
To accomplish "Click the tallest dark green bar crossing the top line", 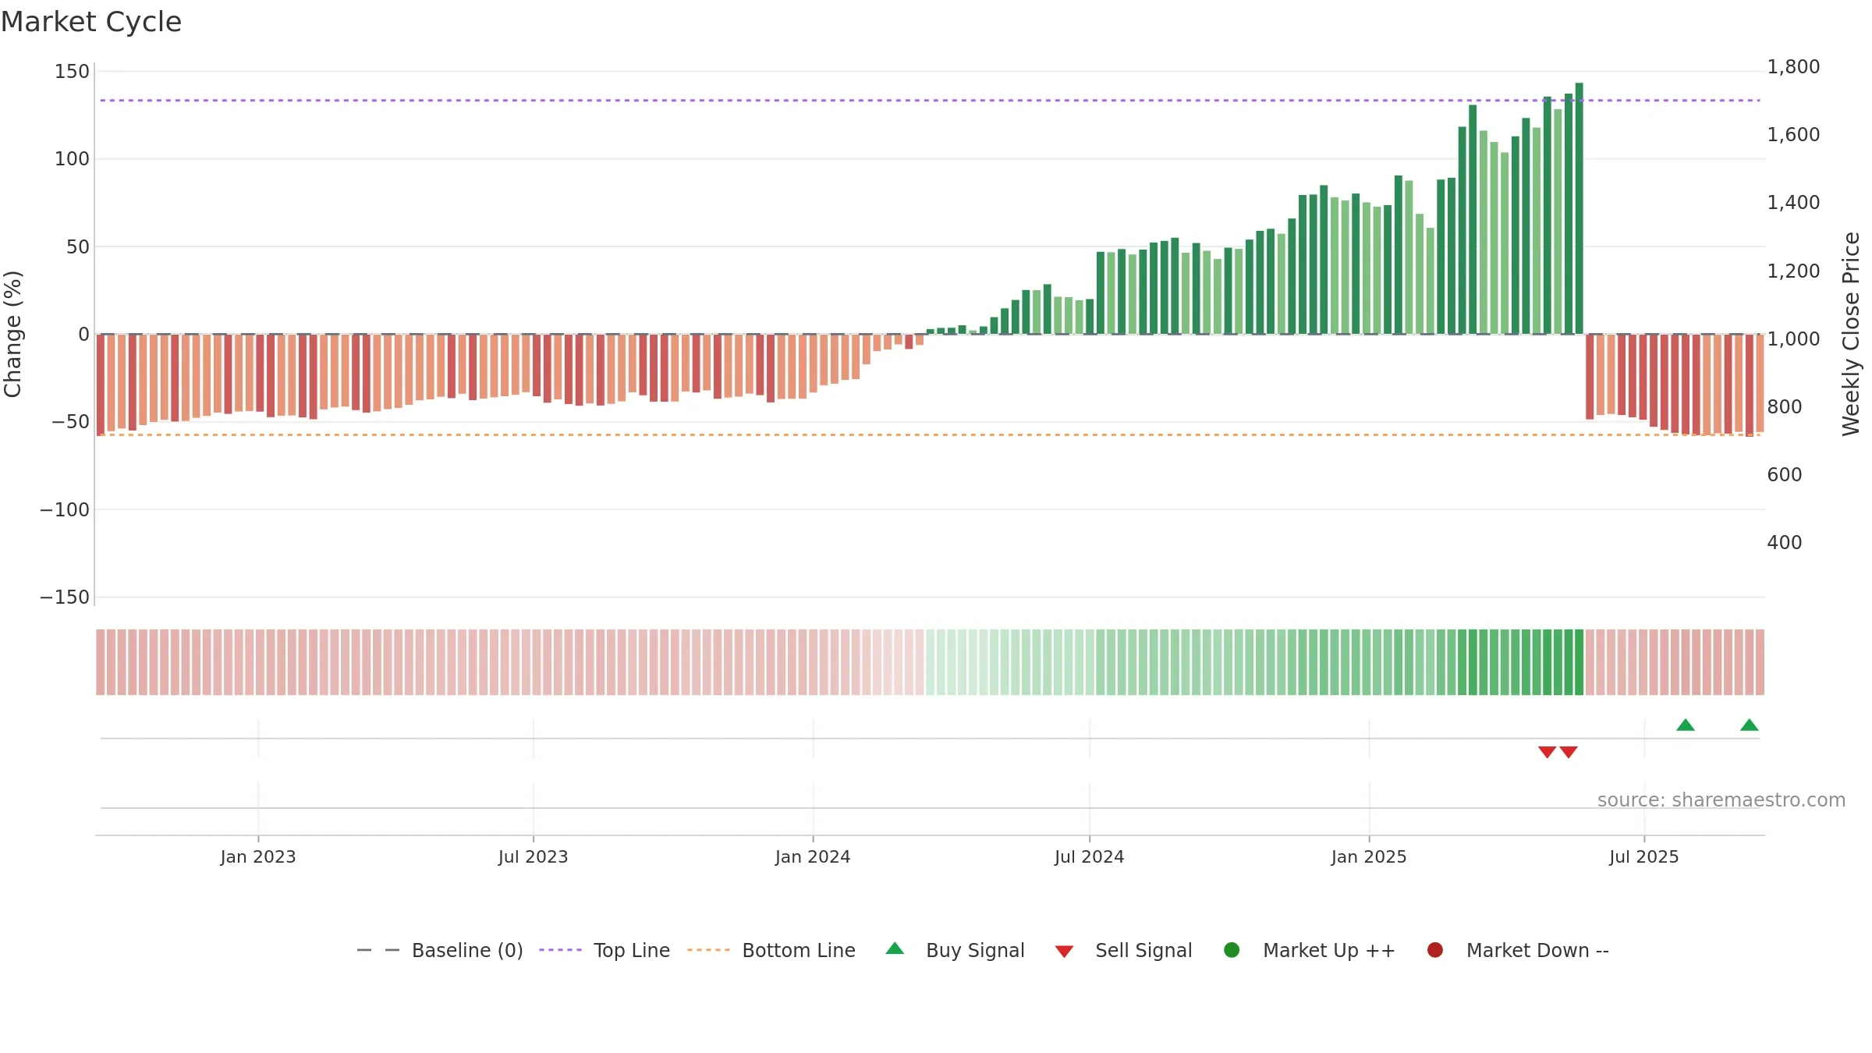I will 1579,208.
